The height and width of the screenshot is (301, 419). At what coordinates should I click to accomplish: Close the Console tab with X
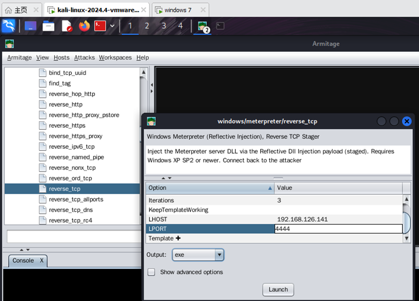pos(42,260)
